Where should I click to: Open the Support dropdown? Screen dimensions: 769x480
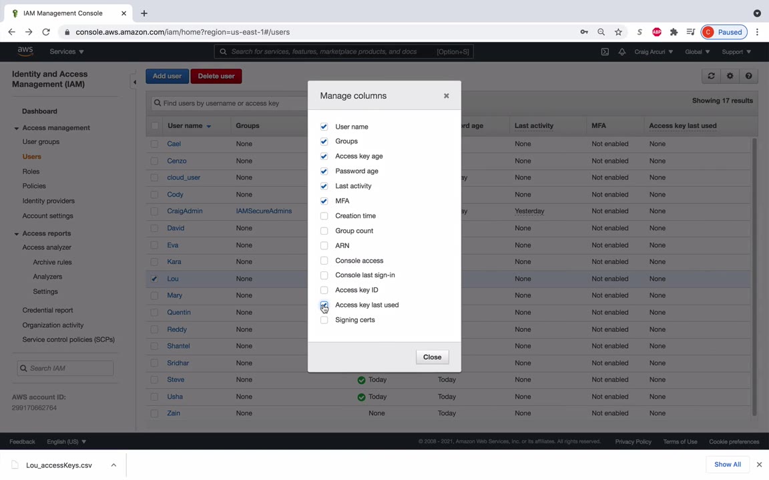tap(736, 51)
